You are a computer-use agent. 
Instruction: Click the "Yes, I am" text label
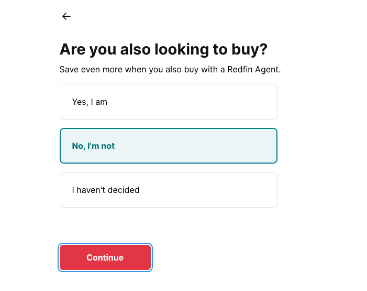click(x=90, y=102)
